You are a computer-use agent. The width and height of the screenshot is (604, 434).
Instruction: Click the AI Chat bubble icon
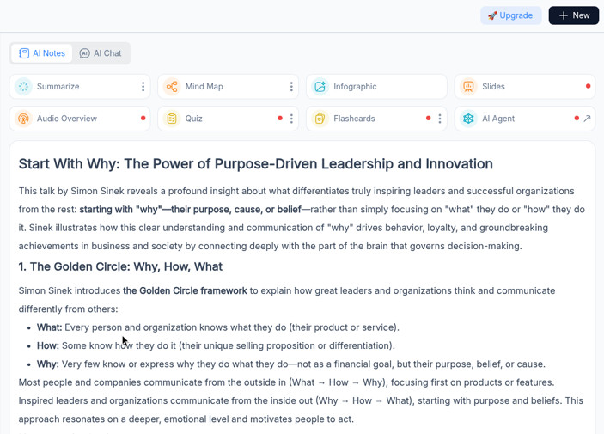tap(85, 53)
